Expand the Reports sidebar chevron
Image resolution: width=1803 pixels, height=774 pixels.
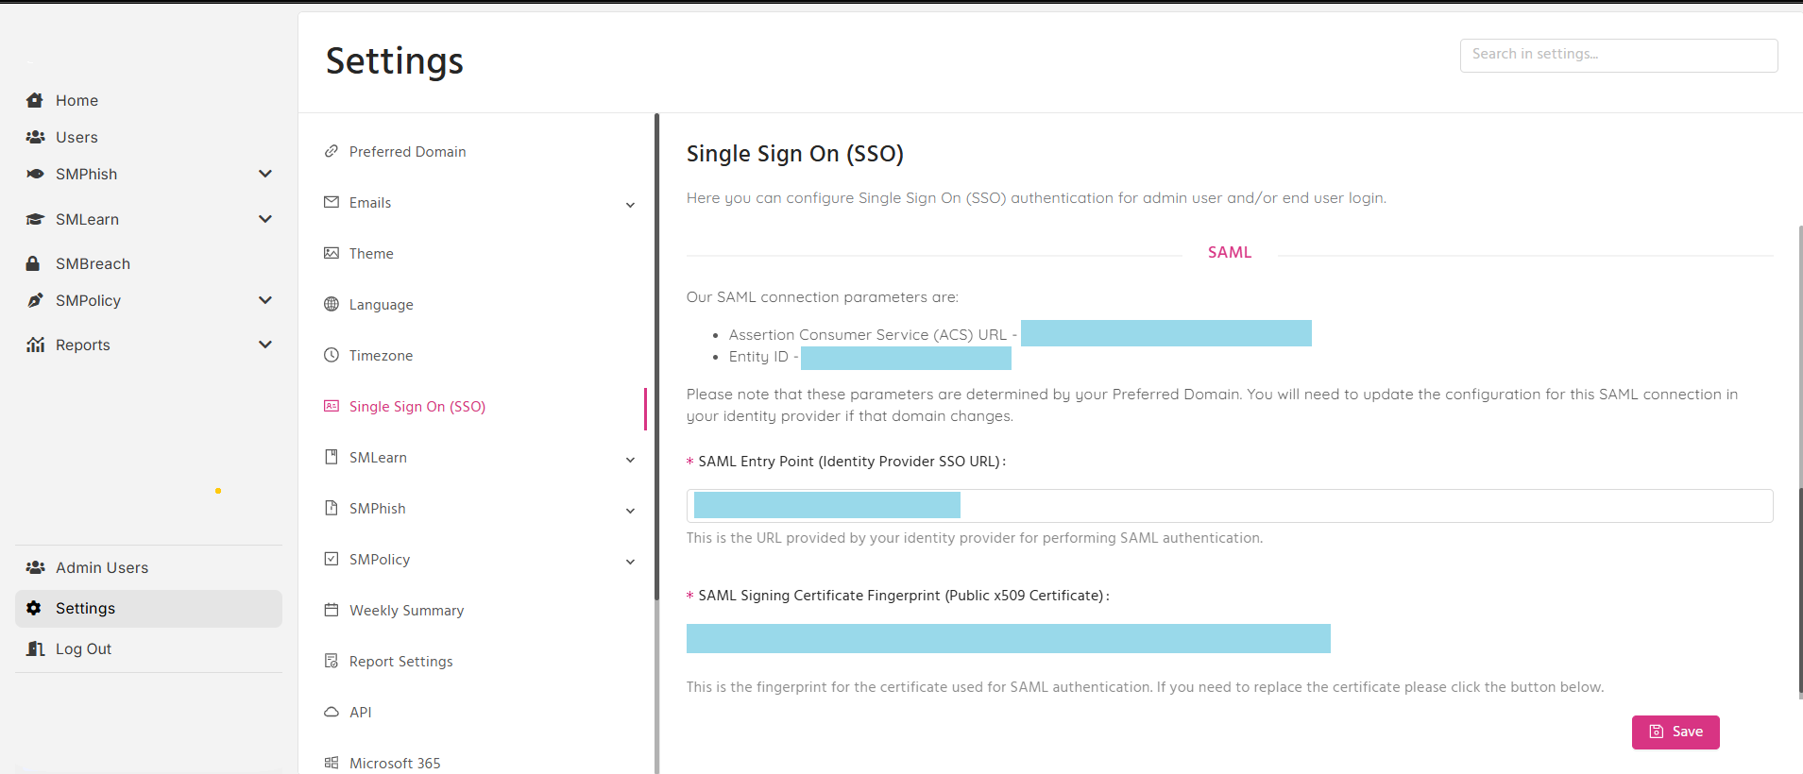coord(265,345)
